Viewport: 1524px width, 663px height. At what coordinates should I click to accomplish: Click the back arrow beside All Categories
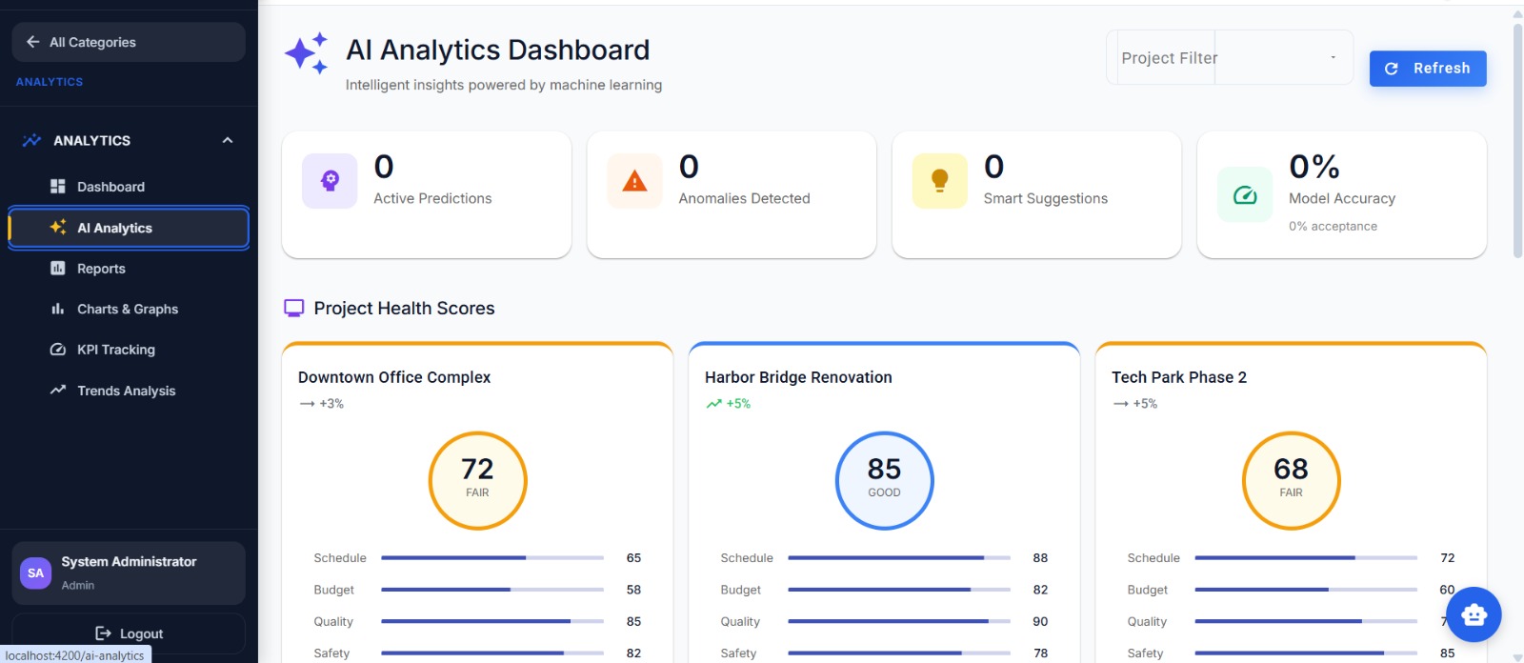point(32,42)
